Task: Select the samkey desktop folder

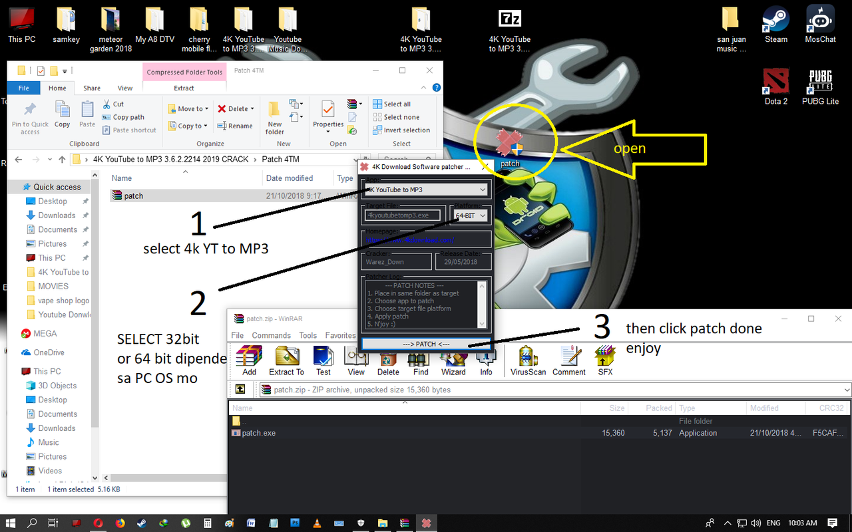Action: point(66,25)
